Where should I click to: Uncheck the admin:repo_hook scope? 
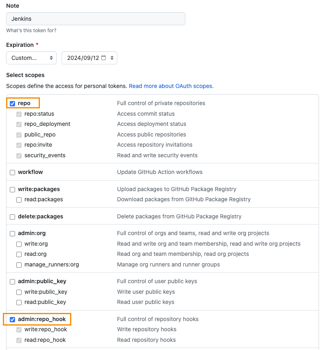12,319
